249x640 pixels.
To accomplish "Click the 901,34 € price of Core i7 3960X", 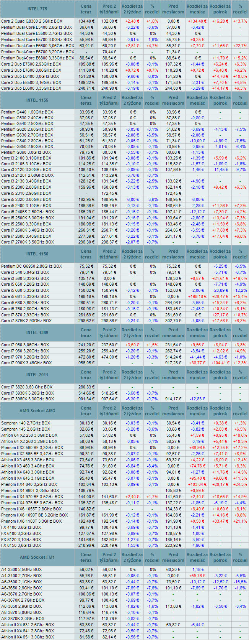I will tap(86, 399).
